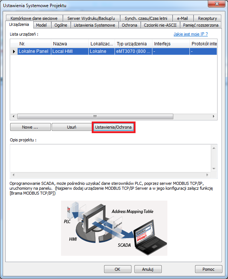Image resolution: width=228 pixels, height=279 pixels.
Task: Click device list scroll right arrow
Action: pos(214,116)
